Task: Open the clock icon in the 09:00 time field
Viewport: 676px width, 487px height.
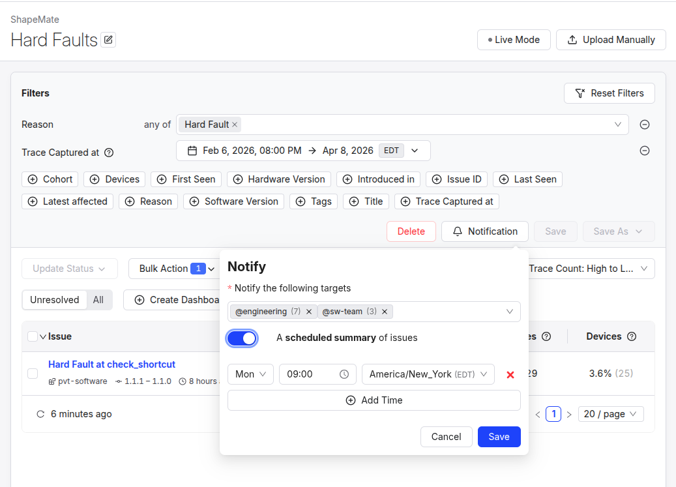Action: [x=343, y=374]
